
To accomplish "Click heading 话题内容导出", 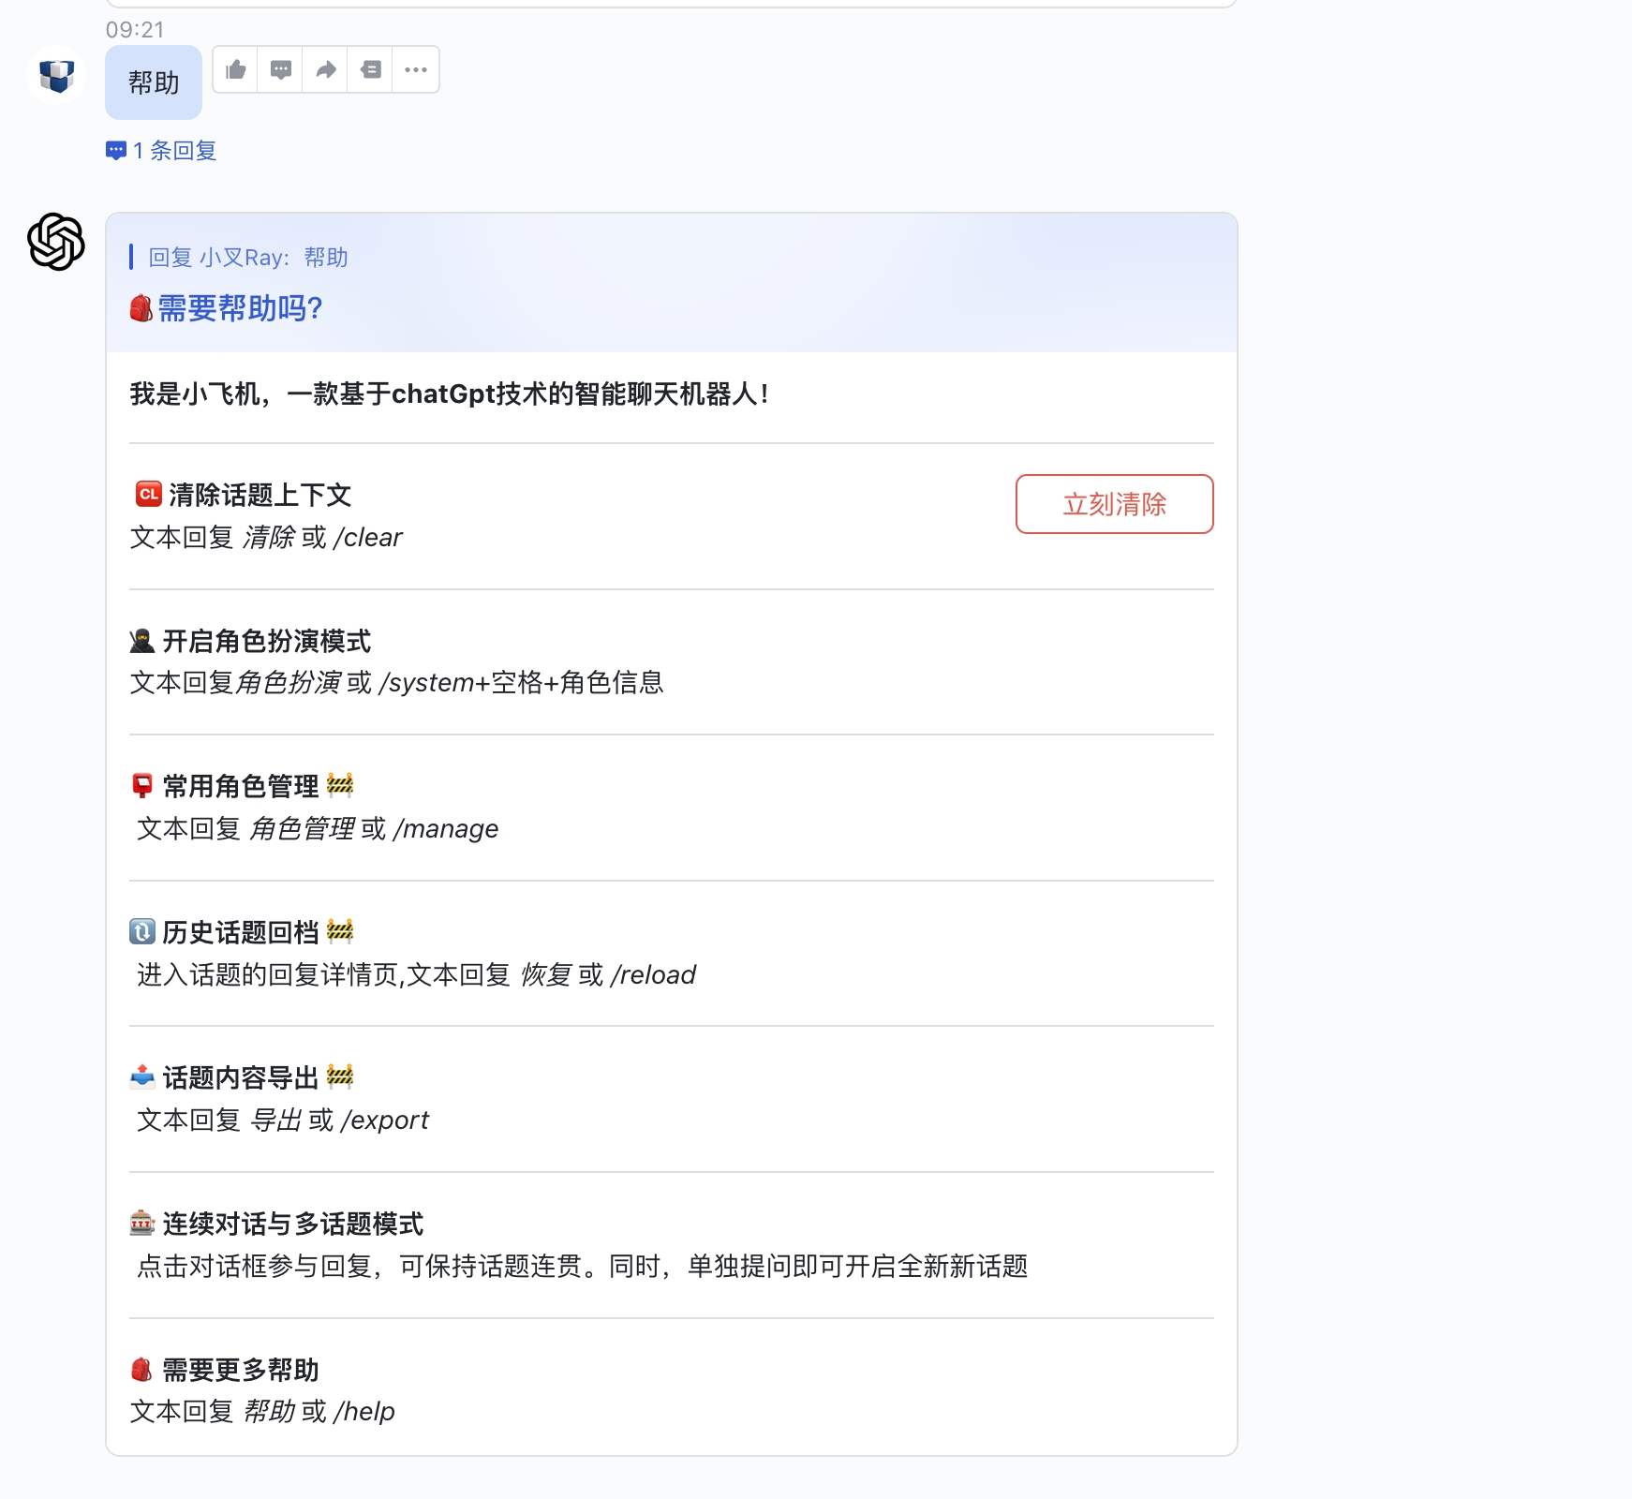I will (x=241, y=1077).
